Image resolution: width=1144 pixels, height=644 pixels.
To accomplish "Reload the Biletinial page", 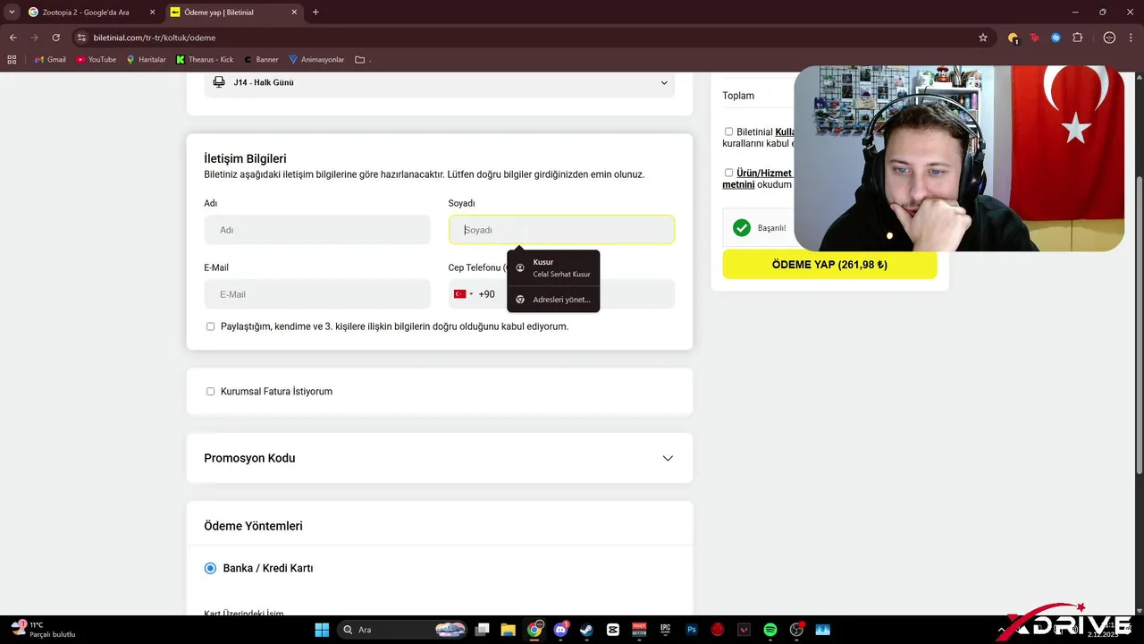I will click(x=55, y=38).
